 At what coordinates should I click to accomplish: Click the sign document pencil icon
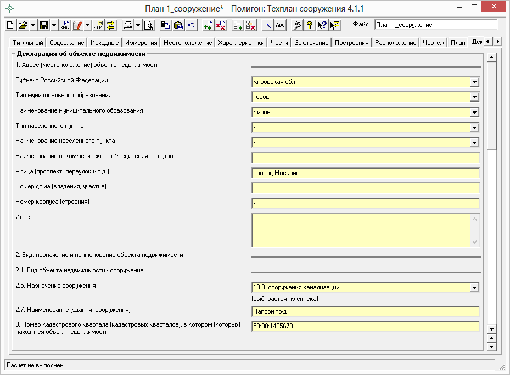[77, 25]
